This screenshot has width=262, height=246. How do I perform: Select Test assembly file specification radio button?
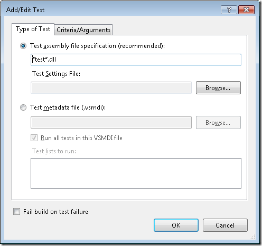tap(23, 46)
